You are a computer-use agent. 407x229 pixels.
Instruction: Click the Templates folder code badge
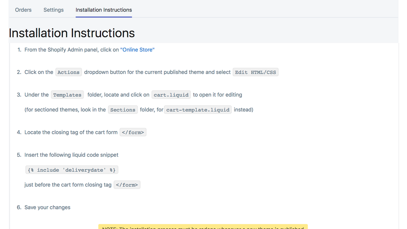[x=67, y=95]
